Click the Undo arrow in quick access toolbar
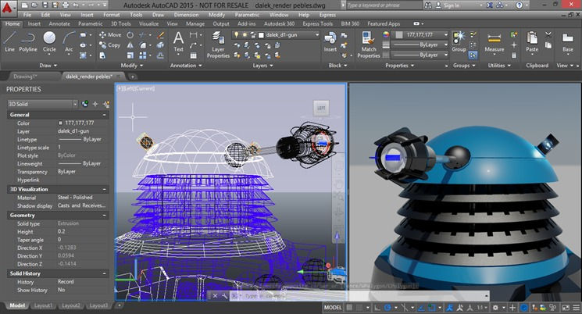This screenshot has width=582, height=314. 76,5
